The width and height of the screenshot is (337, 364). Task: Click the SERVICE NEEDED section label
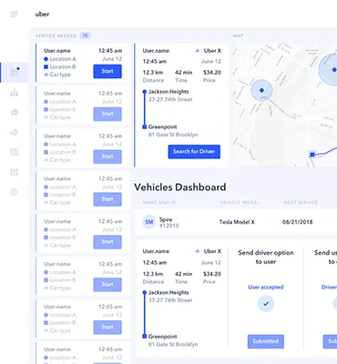[56, 35]
